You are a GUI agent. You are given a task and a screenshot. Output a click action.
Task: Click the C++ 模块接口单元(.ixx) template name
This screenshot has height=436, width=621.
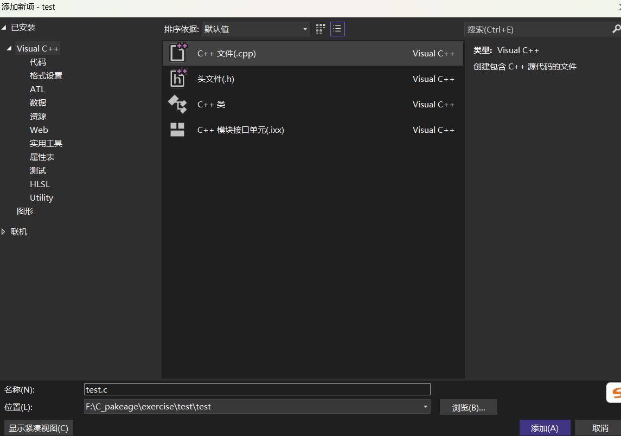(240, 130)
